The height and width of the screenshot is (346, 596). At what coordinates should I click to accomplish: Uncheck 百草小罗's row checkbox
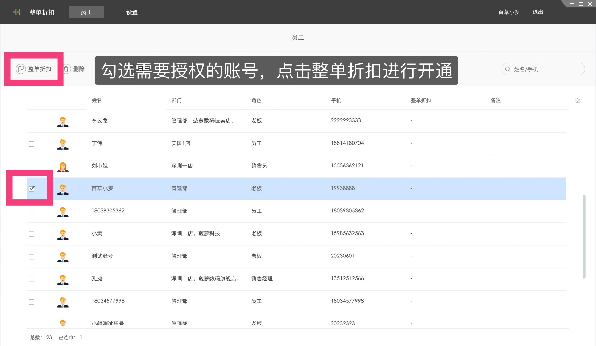tap(32, 188)
